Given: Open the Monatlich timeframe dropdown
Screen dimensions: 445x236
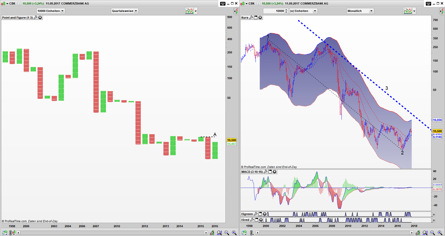Looking at the screenshot, I should (x=360, y=11).
